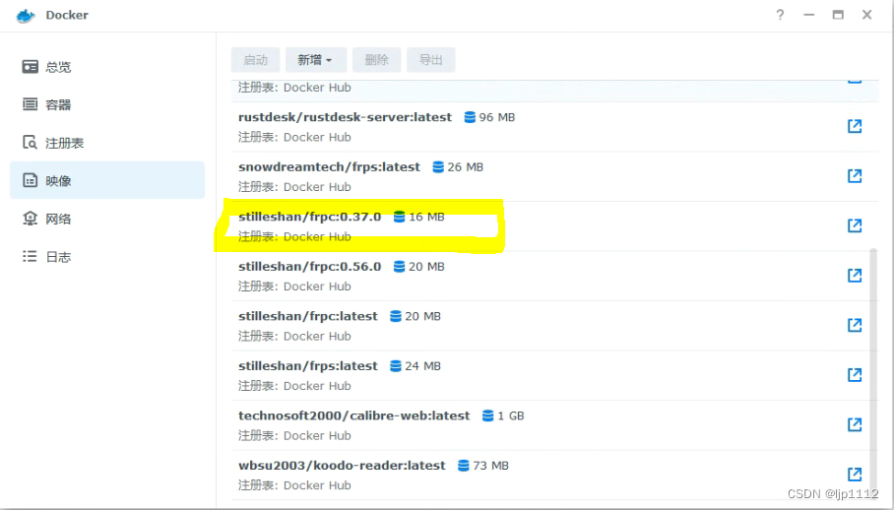Open the help question mark
This screenshot has width=894, height=510.
pyautogui.click(x=780, y=15)
